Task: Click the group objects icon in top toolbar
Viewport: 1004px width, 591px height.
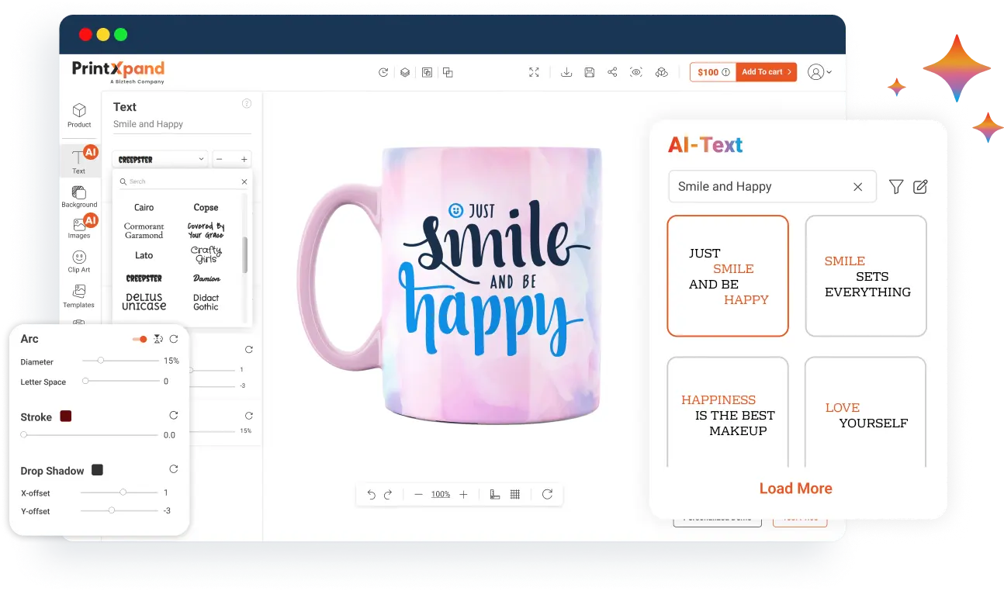Action: (x=427, y=72)
